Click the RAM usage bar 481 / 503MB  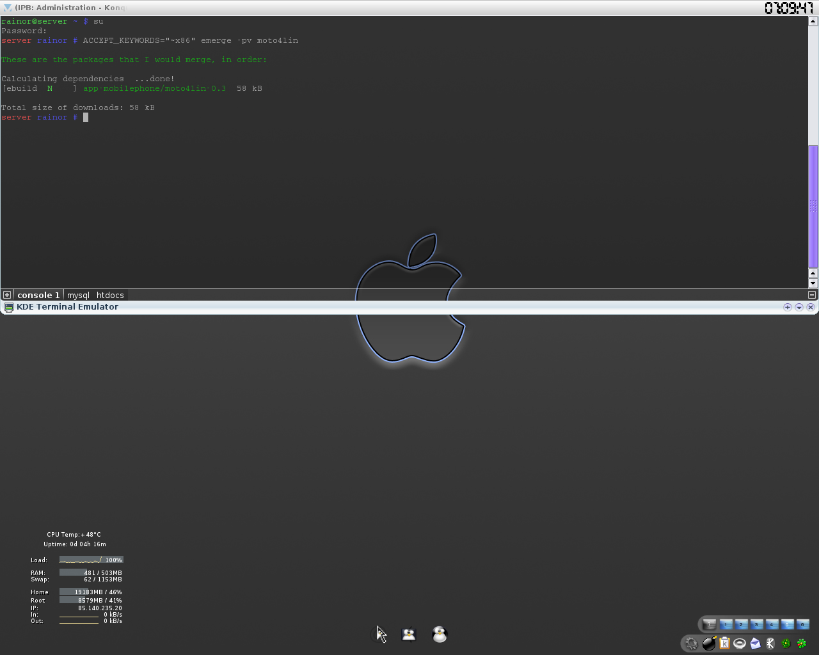click(91, 572)
